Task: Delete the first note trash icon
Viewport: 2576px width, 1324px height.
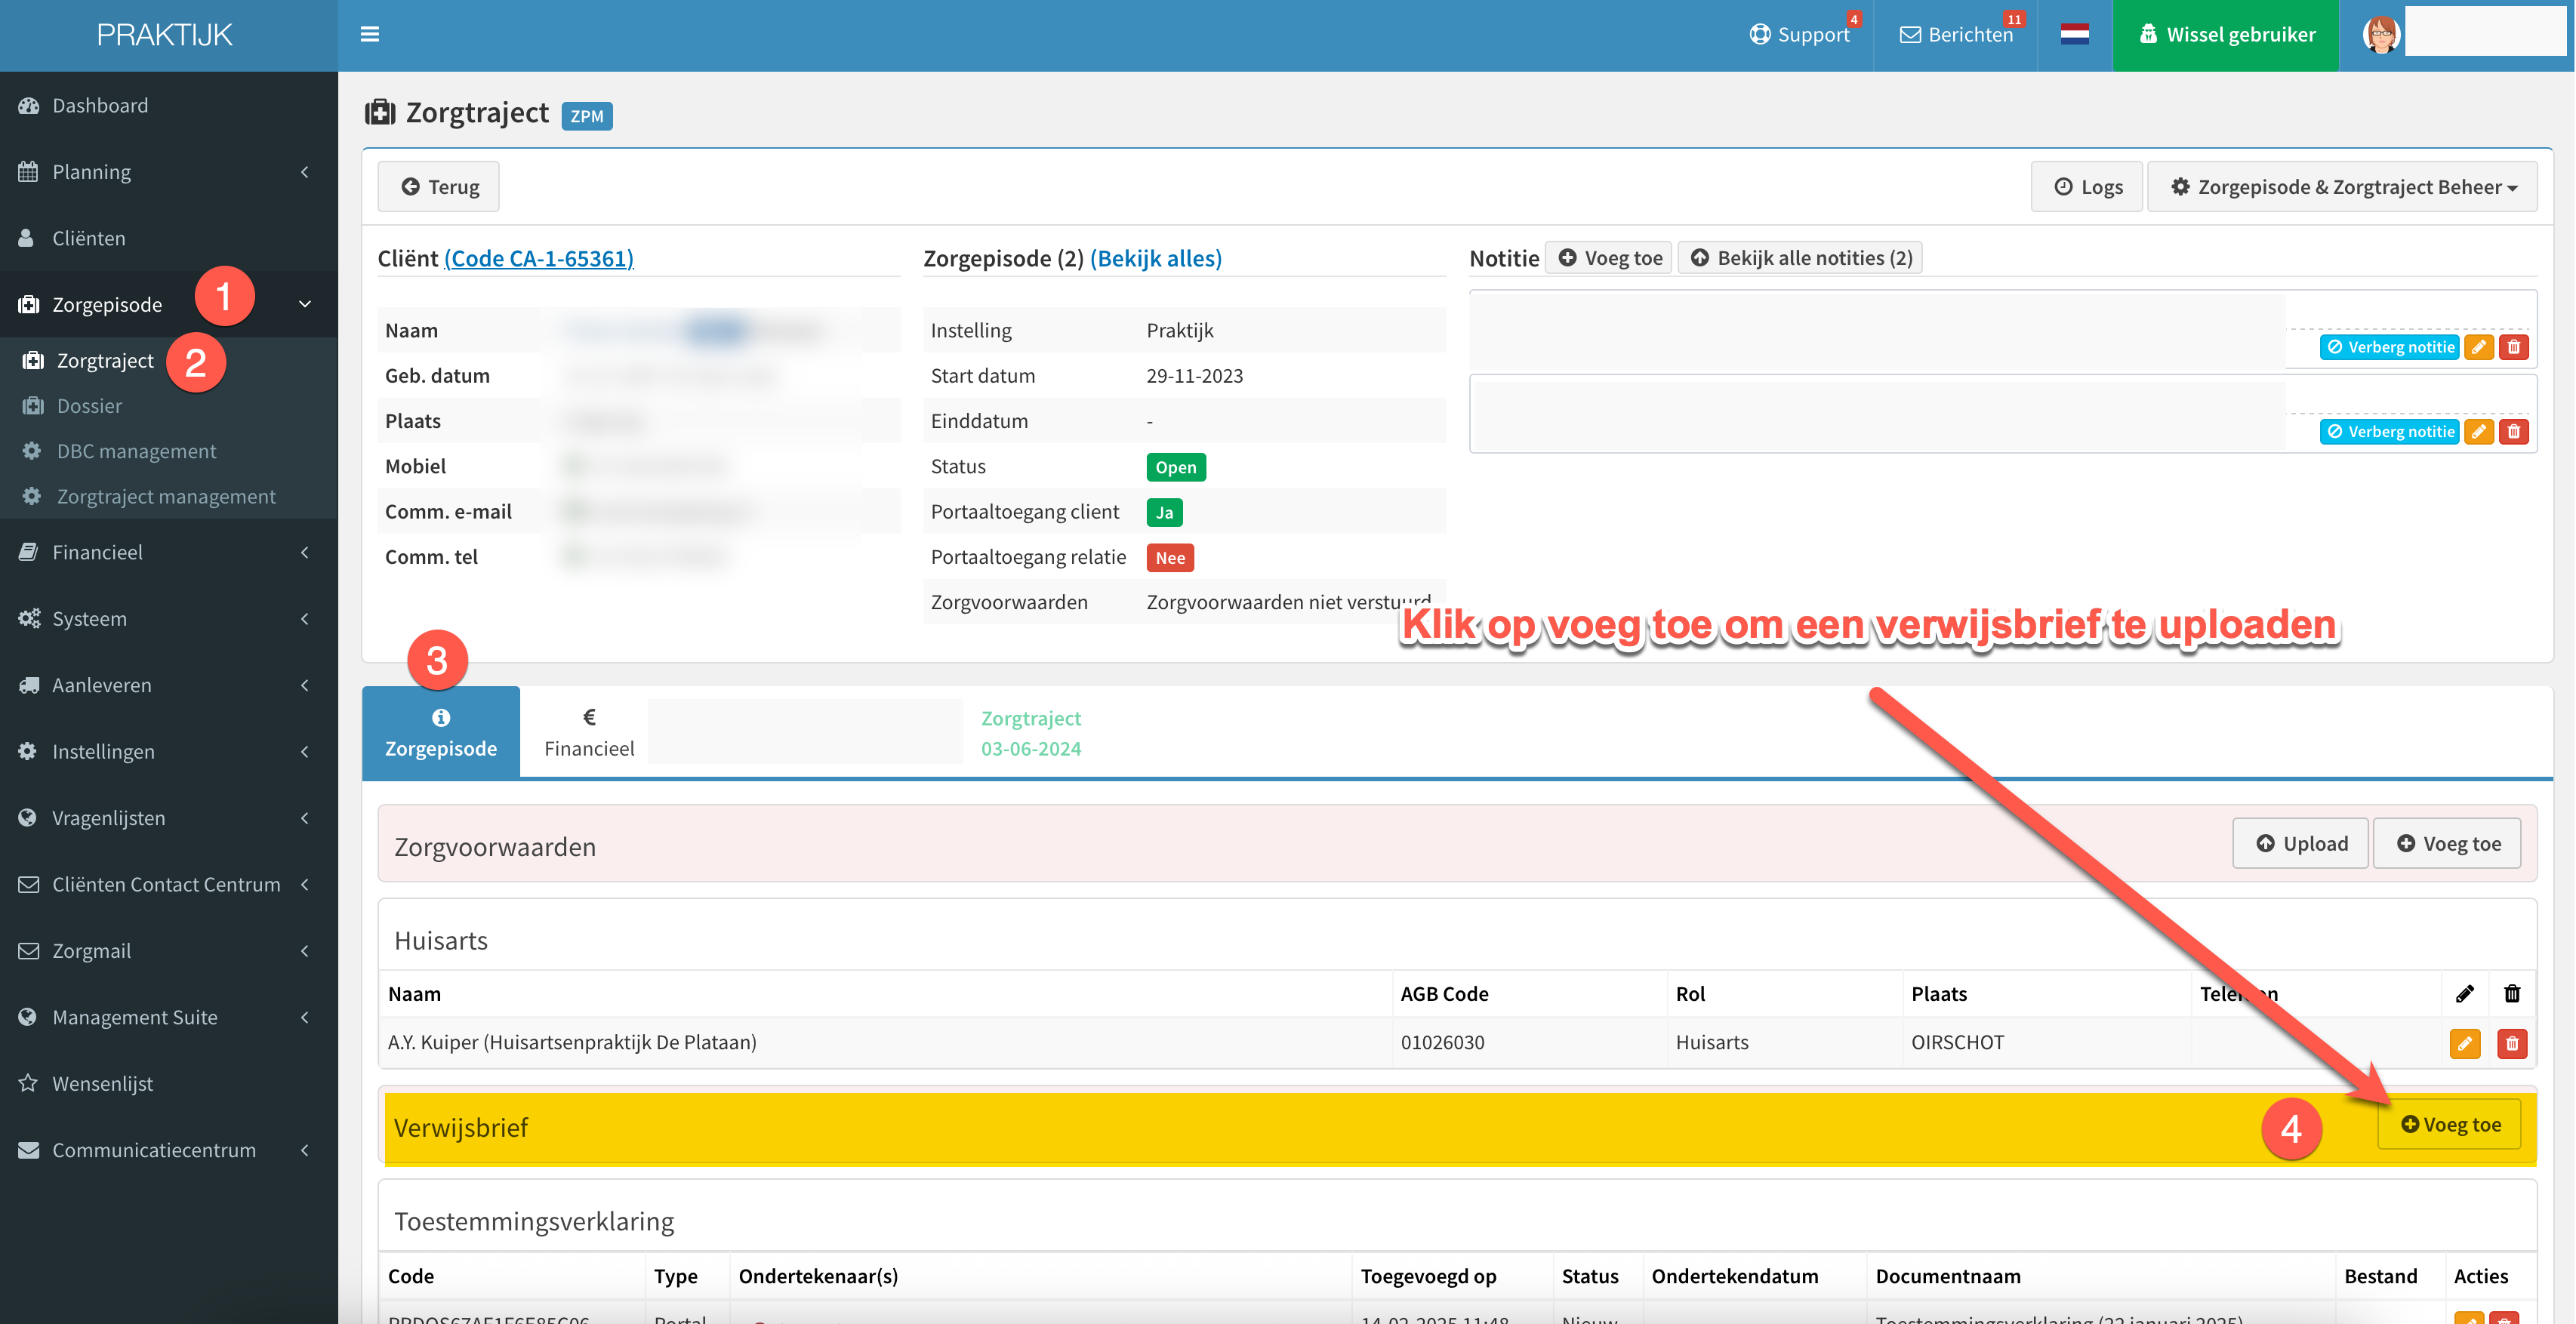Action: pyautogui.click(x=2514, y=347)
